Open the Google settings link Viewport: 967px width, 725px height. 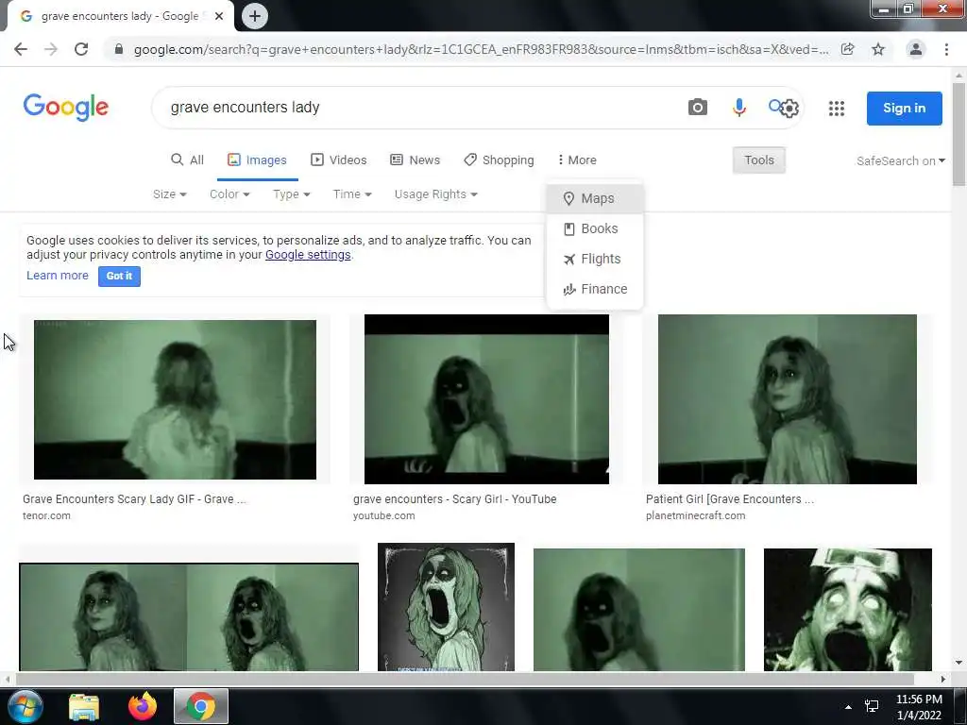(x=308, y=255)
